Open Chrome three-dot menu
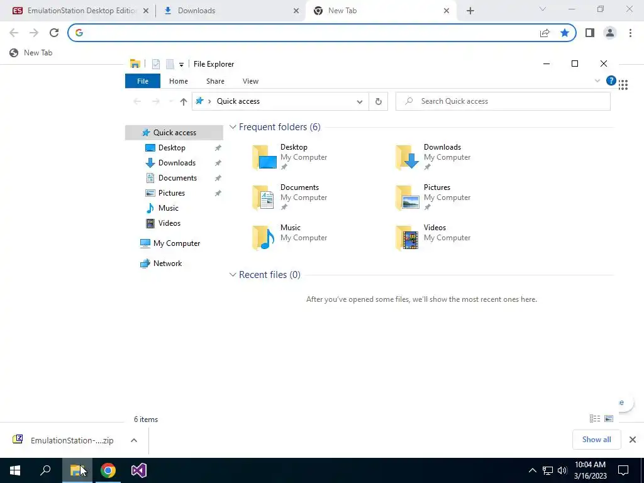The width and height of the screenshot is (644, 483). (630, 33)
